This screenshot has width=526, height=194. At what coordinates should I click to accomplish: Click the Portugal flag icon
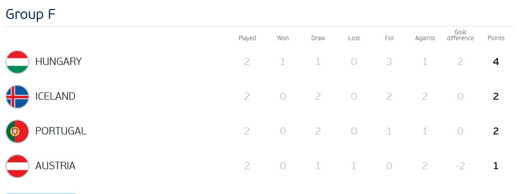point(17,131)
